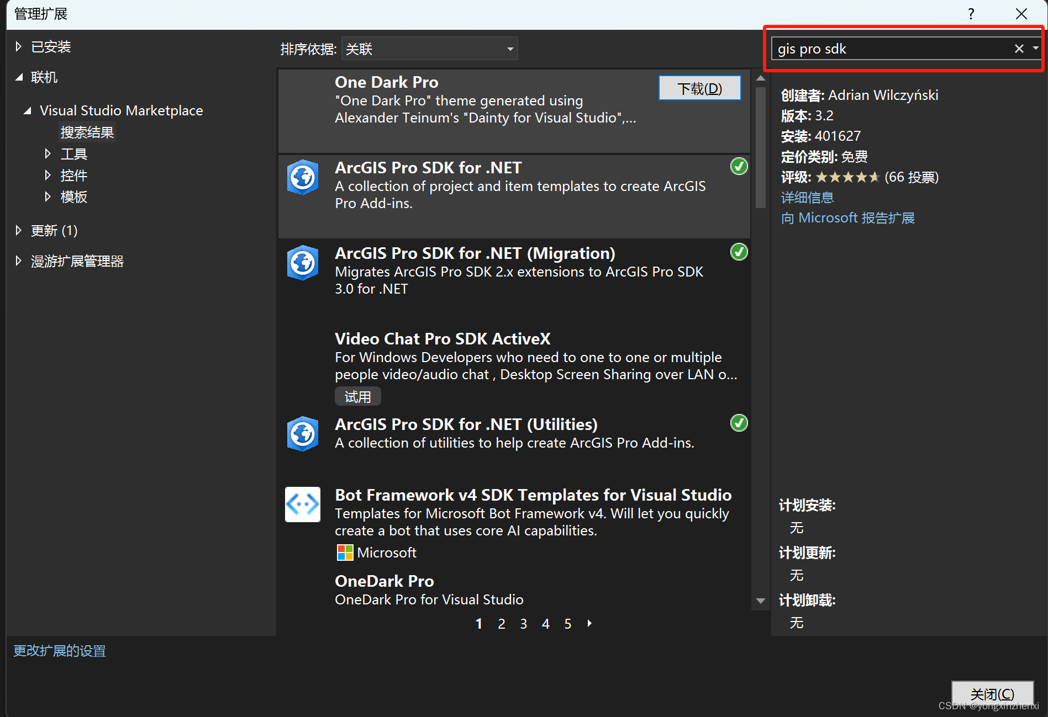Viewport: 1048px width, 717px height.
Task: Expand the 工具 category
Action: (x=48, y=153)
